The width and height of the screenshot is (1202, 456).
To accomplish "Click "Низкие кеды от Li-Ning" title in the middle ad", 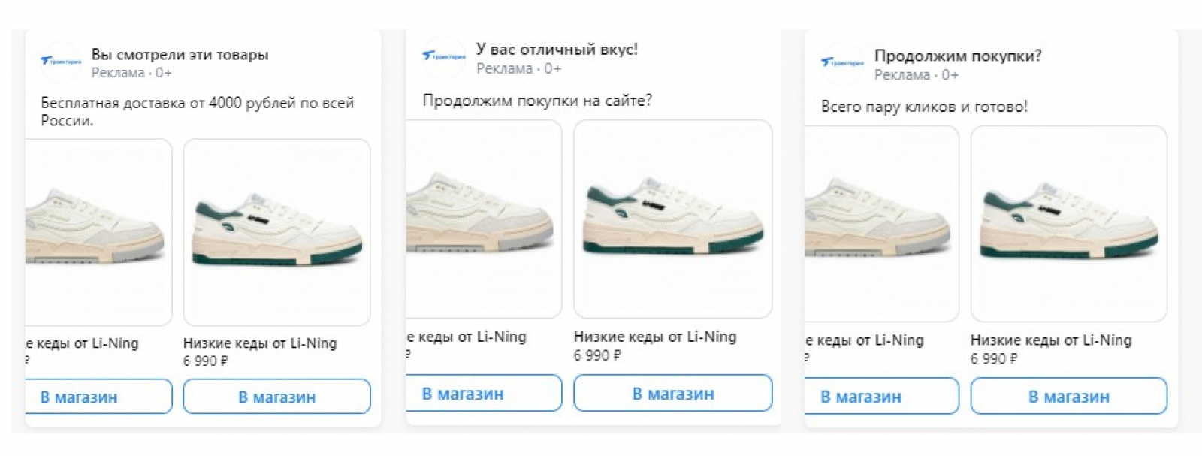I will pos(655,337).
